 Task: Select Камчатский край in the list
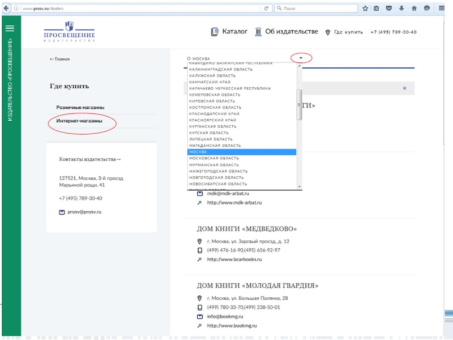[242, 82]
